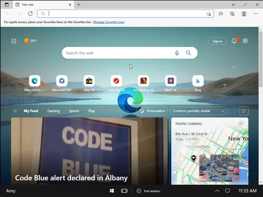Click the Search the web box

pyautogui.click(x=129, y=53)
